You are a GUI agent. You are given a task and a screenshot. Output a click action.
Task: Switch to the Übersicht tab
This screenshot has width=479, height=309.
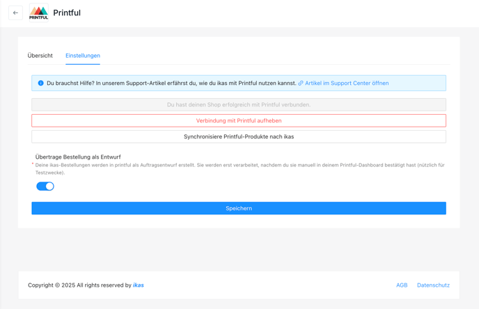tap(40, 56)
